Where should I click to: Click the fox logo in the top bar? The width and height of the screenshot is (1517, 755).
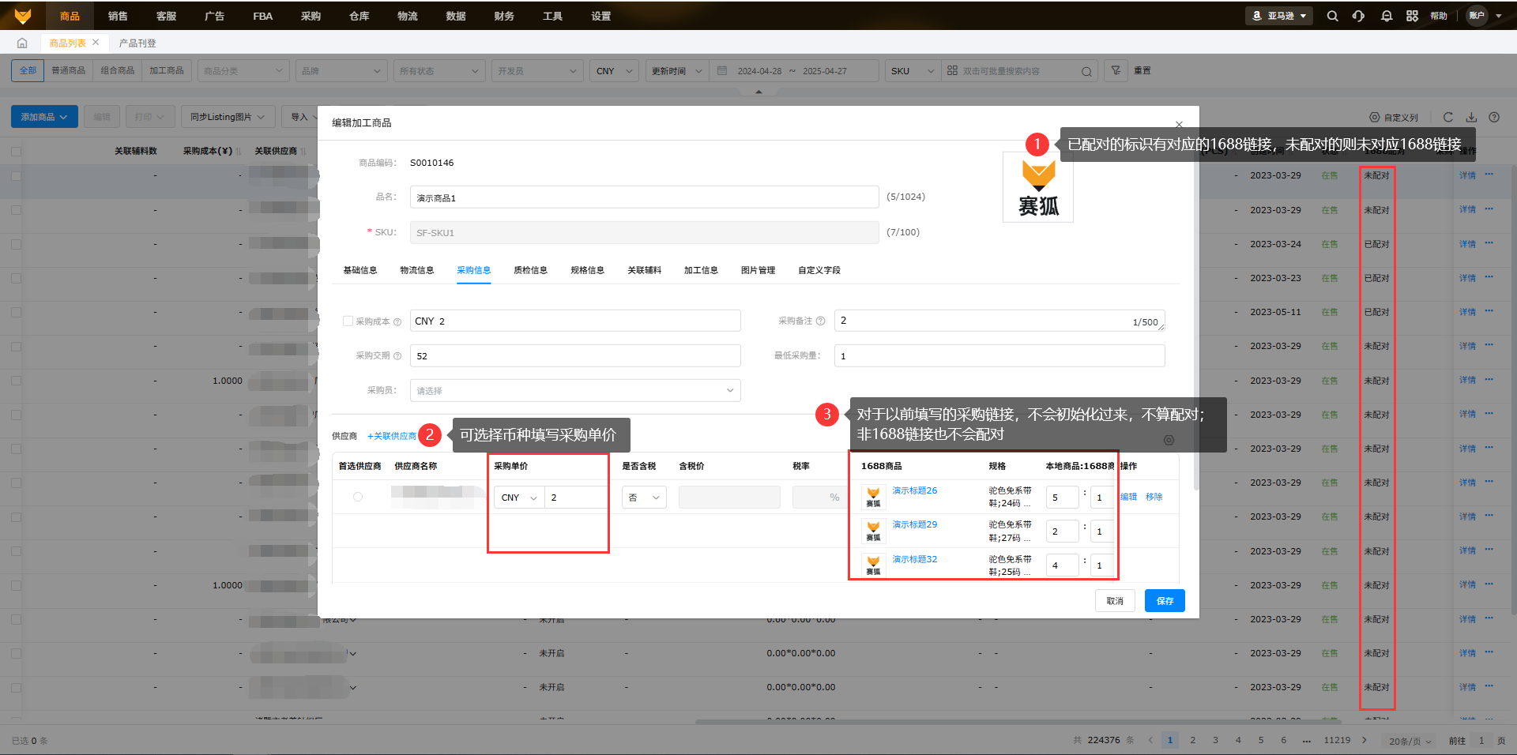coord(23,16)
